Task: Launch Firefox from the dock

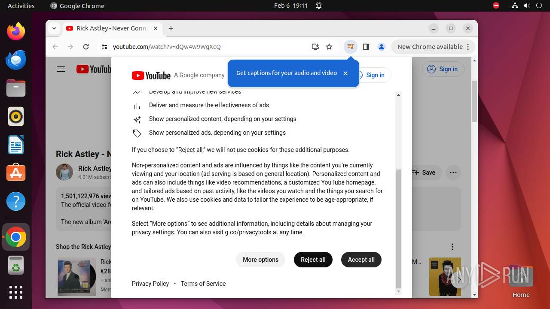Action: pos(16,31)
